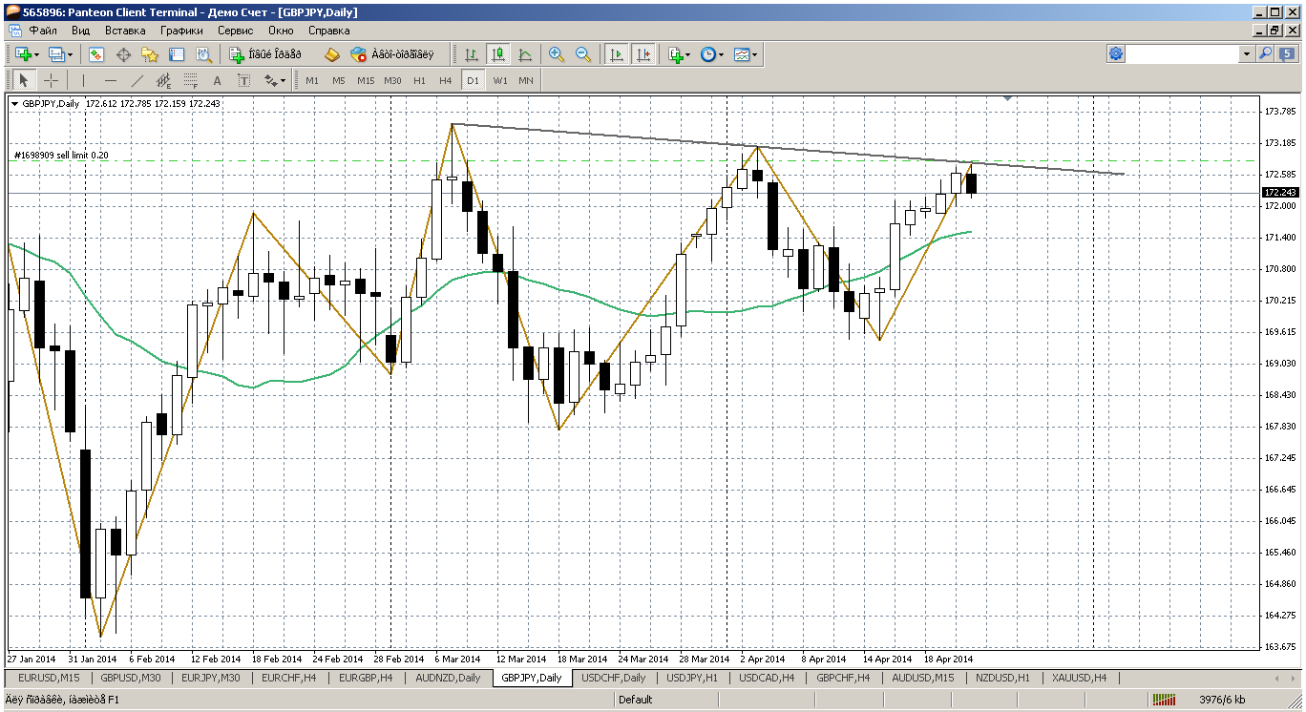Show the Data Window via toolbar icon
The width and height of the screenshot is (1306, 712).
123,54
